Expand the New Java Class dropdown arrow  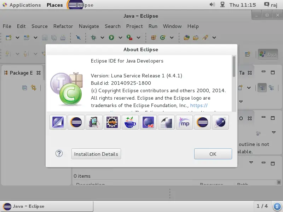pyautogui.click(x=172, y=37)
